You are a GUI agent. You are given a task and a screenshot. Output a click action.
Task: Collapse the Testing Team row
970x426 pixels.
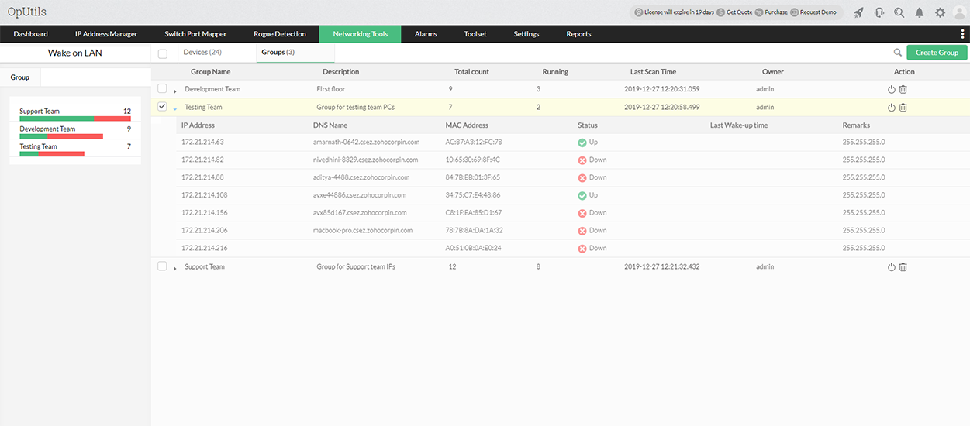pyautogui.click(x=175, y=108)
